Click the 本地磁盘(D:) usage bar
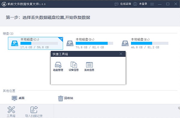180x118 pixels. click(x=94, y=43)
